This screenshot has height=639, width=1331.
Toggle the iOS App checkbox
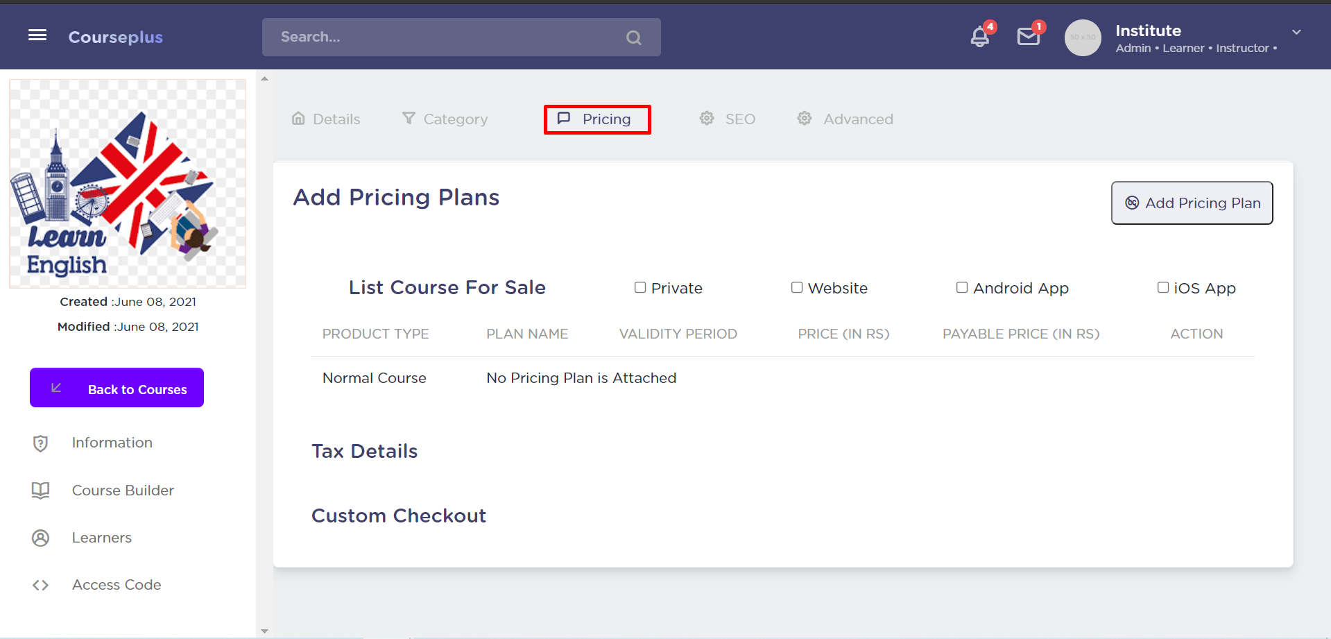(x=1163, y=287)
